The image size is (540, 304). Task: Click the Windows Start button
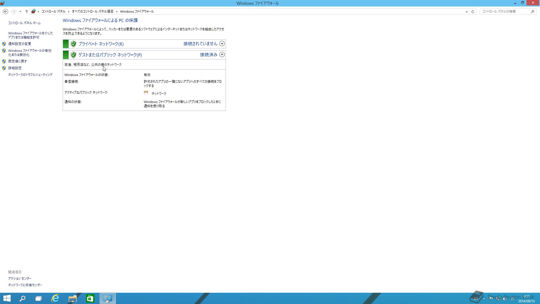[x=7, y=298]
